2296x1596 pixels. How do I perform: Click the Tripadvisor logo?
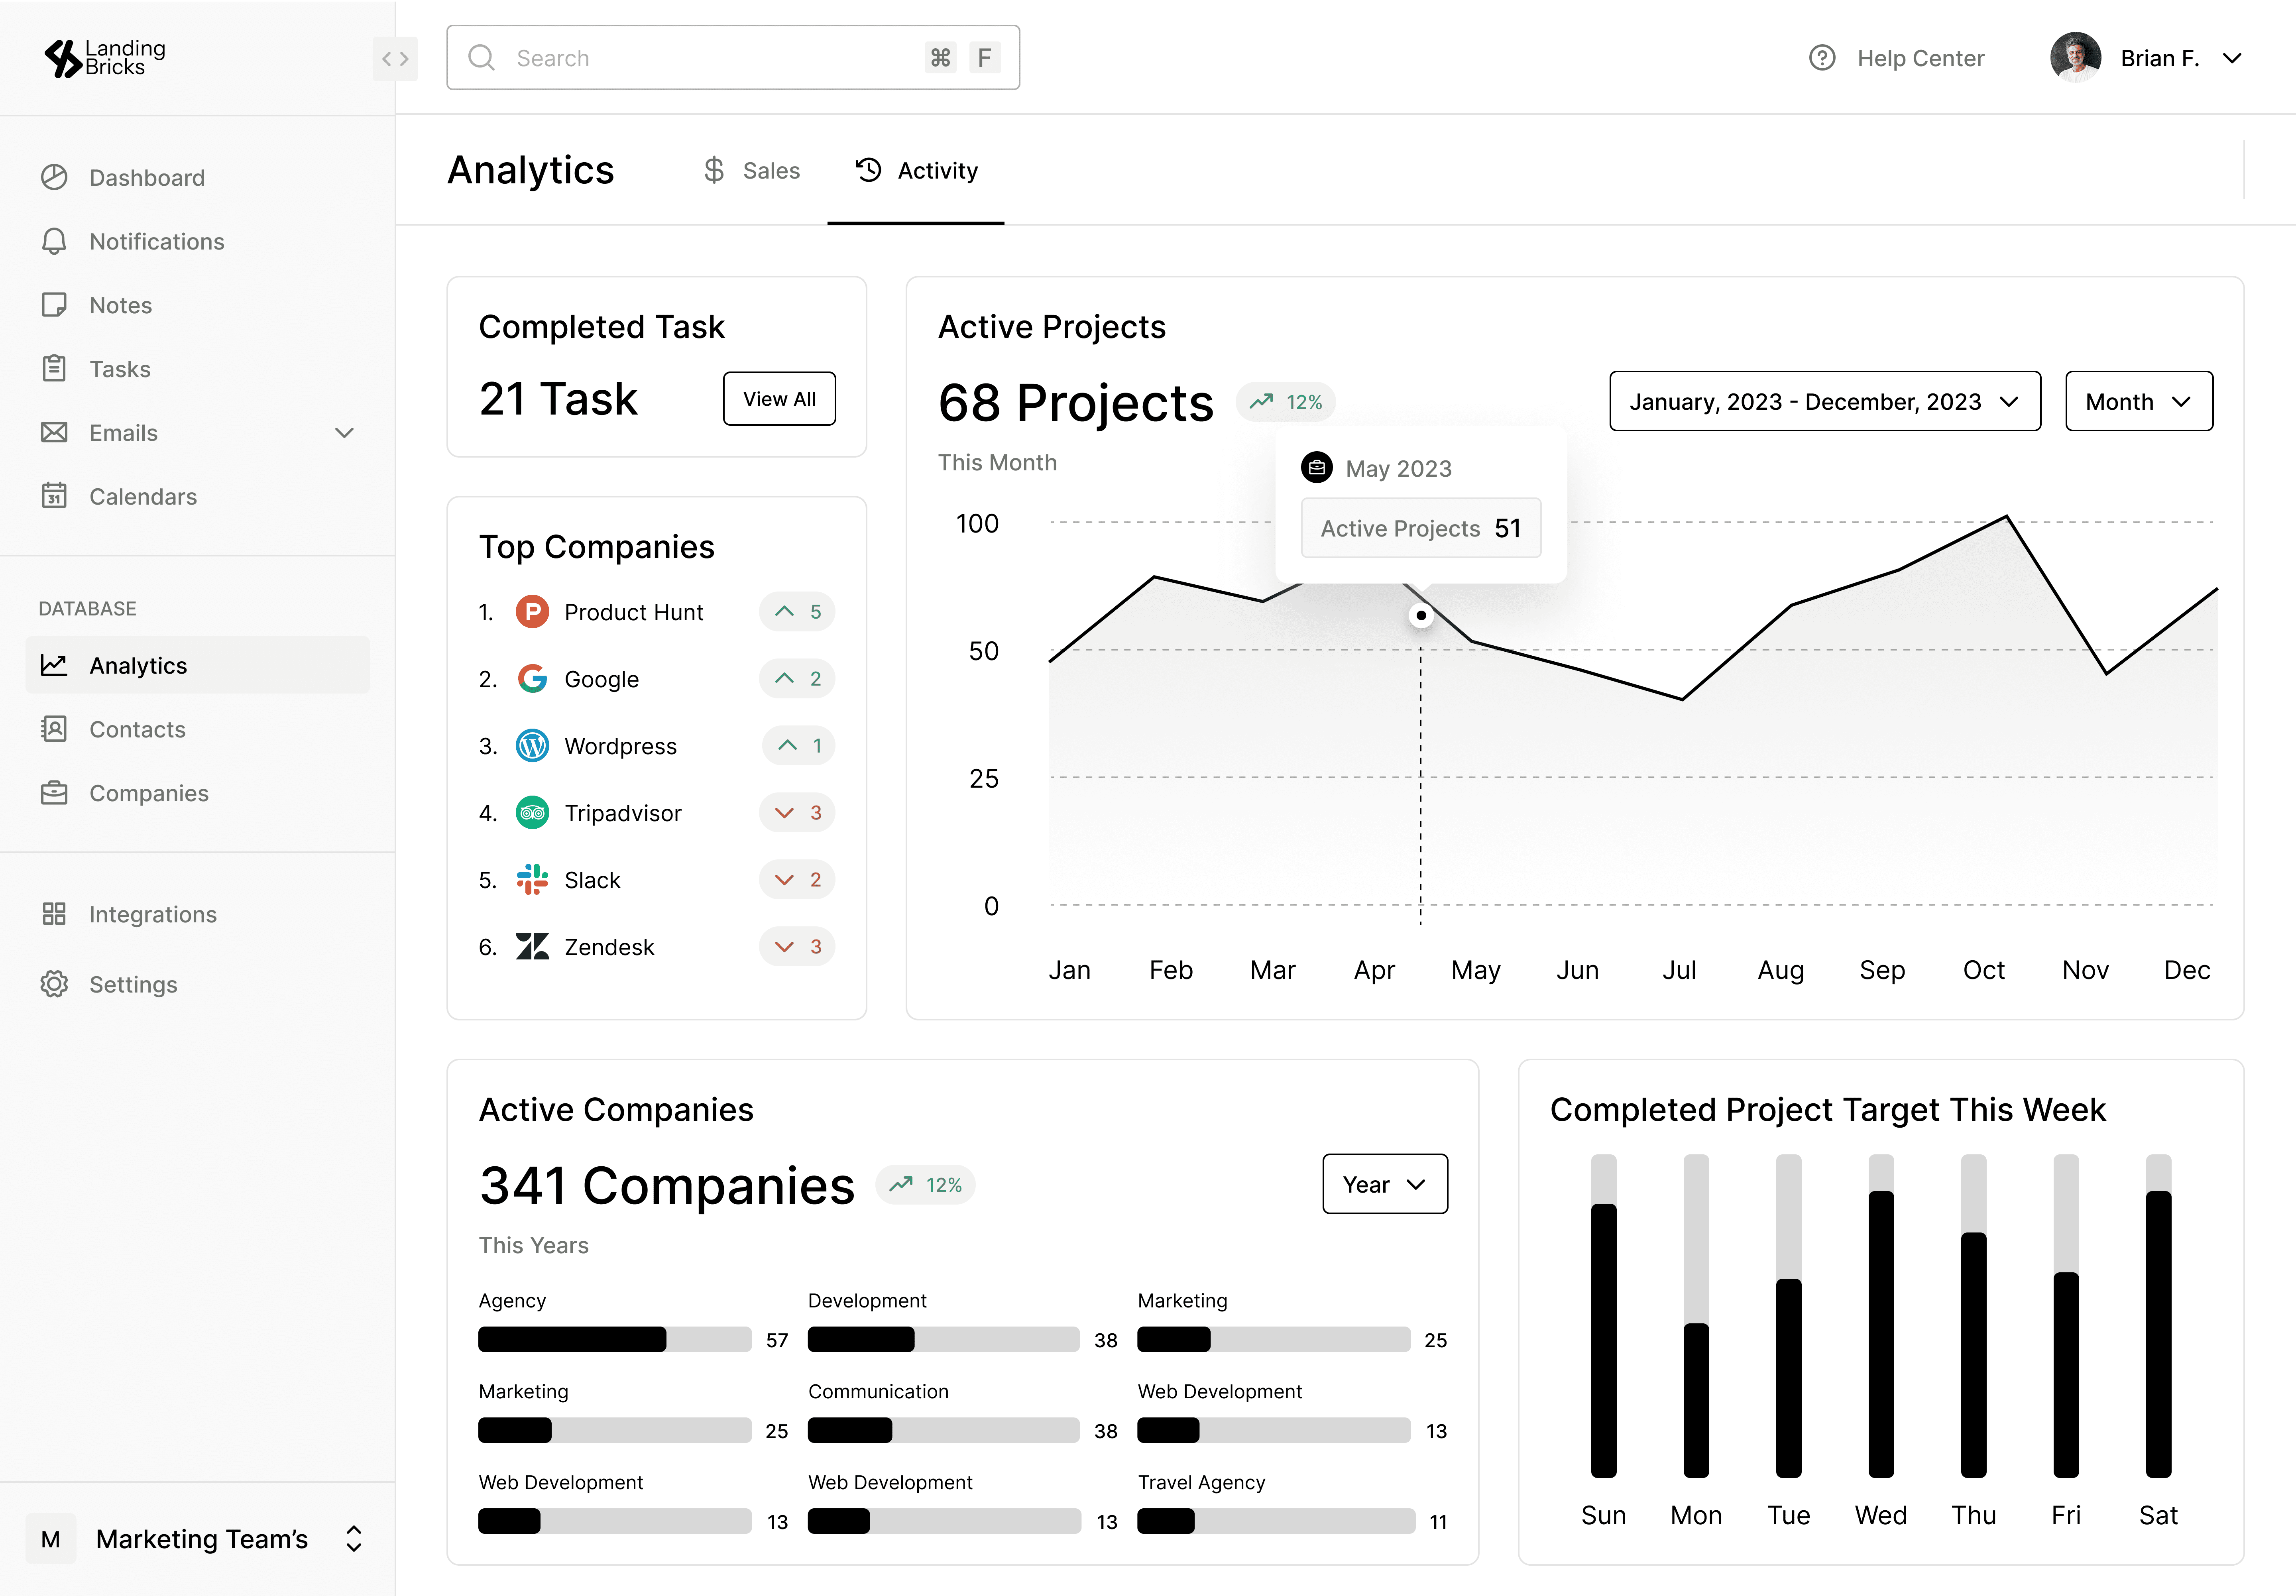(532, 813)
